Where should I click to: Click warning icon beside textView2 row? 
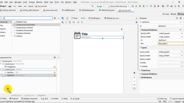(55, 75)
